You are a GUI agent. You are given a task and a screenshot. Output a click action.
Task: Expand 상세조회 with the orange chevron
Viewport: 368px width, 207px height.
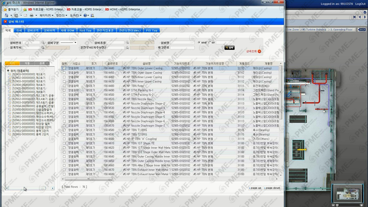coord(259,51)
